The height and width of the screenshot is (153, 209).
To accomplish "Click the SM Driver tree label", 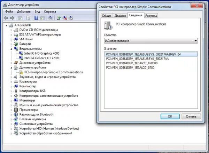I will point(26,39).
